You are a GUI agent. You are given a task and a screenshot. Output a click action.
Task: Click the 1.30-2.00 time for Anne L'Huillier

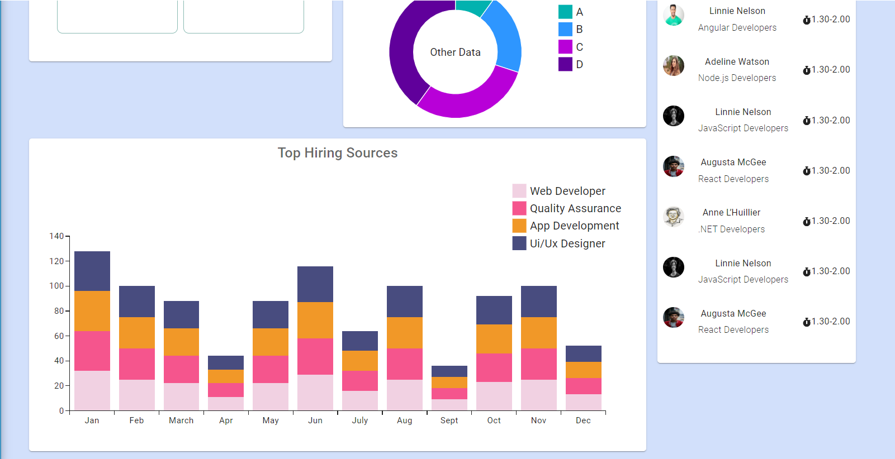click(x=831, y=221)
